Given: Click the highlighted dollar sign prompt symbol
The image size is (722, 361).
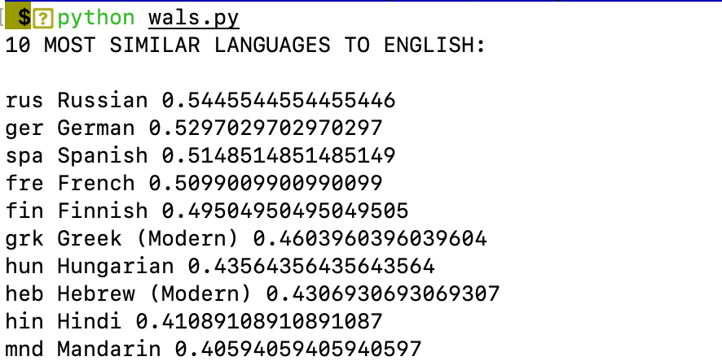Looking at the screenshot, I should pyautogui.click(x=24, y=18).
